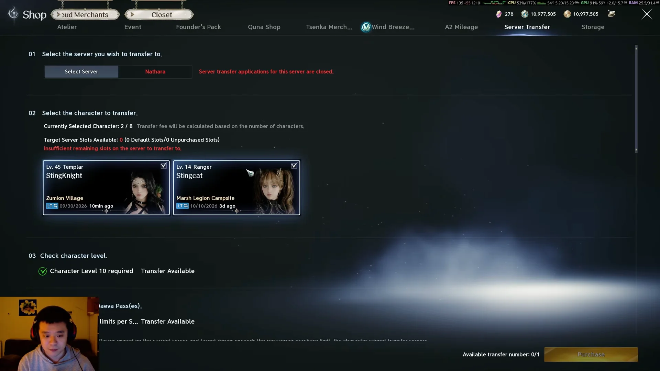Image resolution: width=660 pixels, height=371 pixels.
Task: Click the pink crystal currency icon
Action: point(499,14)
